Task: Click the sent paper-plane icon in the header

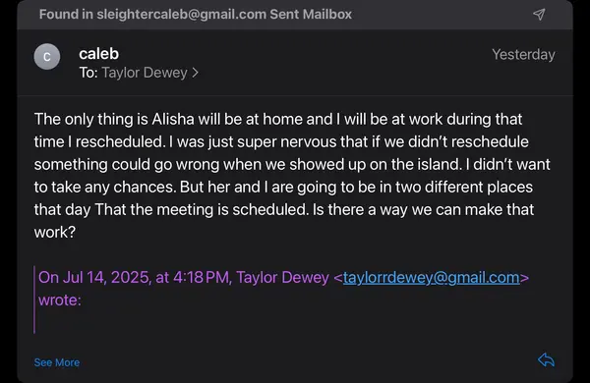Action: (x=539, y=15)
